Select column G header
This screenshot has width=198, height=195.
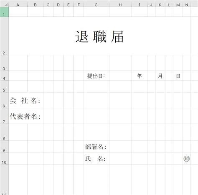[x=96, y=5]
